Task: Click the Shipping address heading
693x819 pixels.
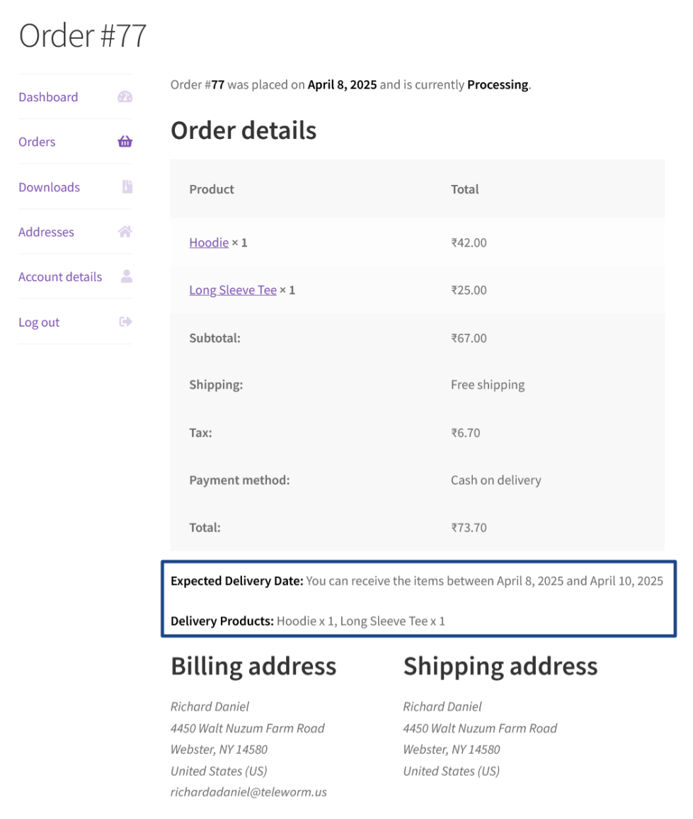Action: pyautogui.click(x=500, y=666)
